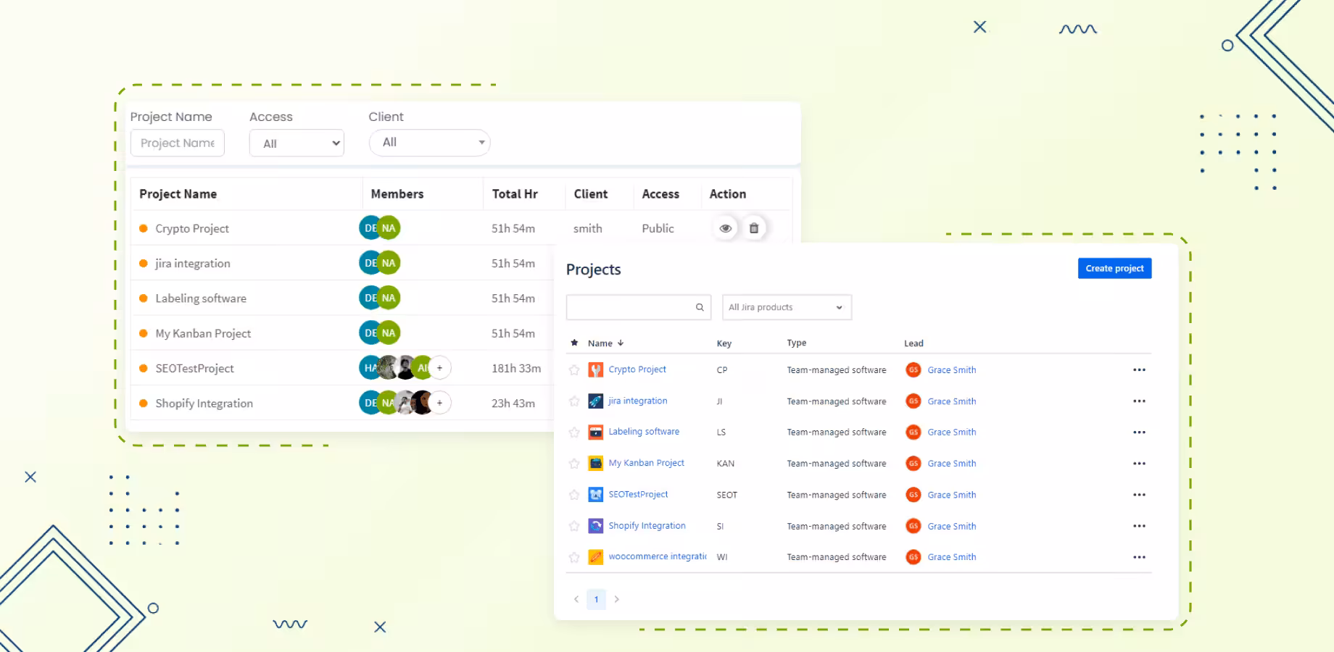Open the three-dot menu for Shopify Integration
Screen dimensions: 1334x652
pyautogui.click(x=1139, y=526)
